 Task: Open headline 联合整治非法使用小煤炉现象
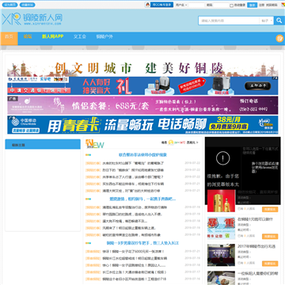point(142,155)
